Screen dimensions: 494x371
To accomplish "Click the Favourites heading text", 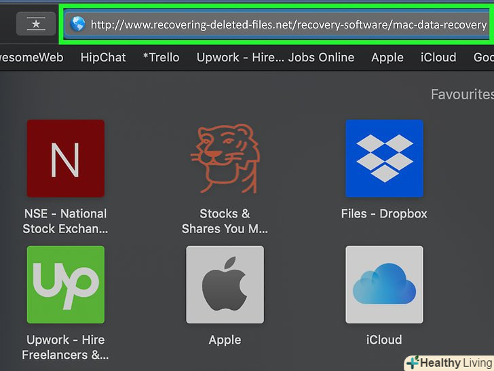I will (462, 94).
